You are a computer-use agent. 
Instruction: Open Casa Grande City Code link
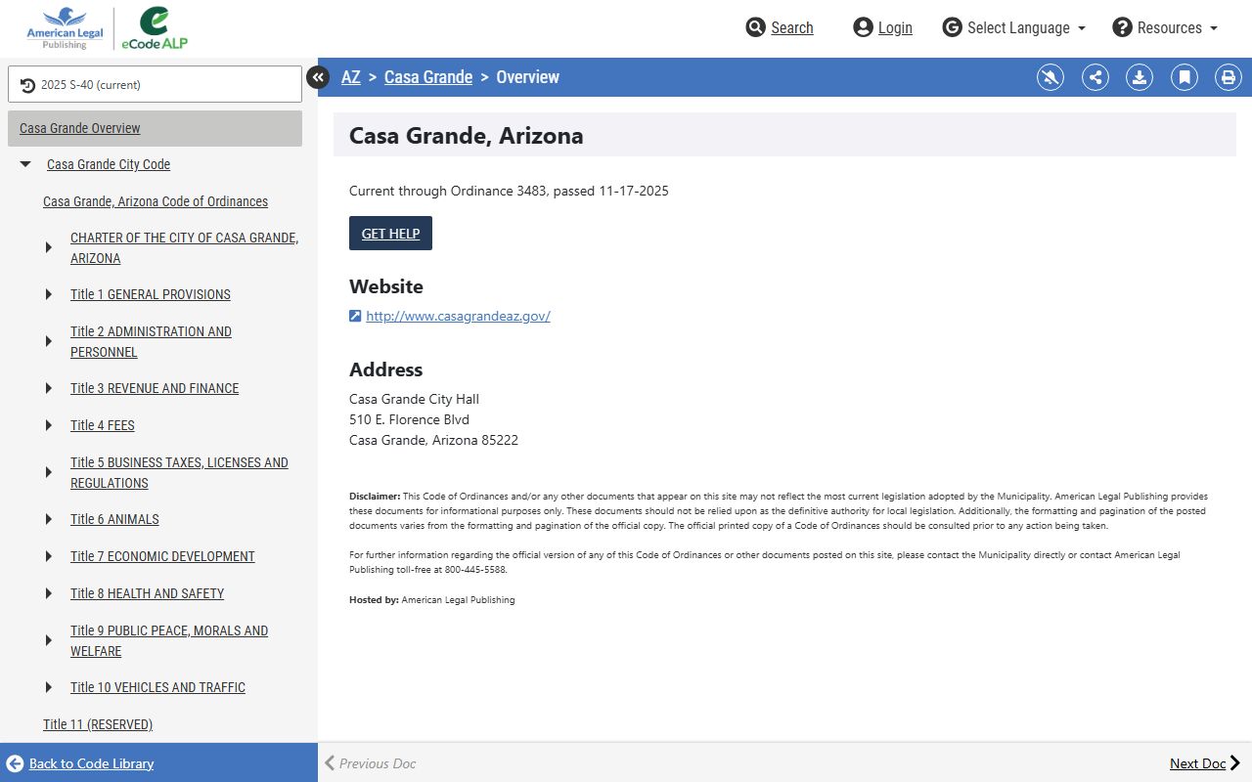(x=109, y=164)
